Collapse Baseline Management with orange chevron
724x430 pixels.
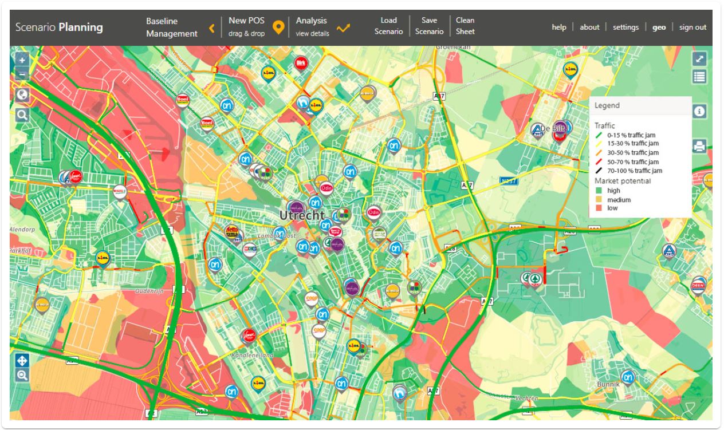click(x=211, y=27)
